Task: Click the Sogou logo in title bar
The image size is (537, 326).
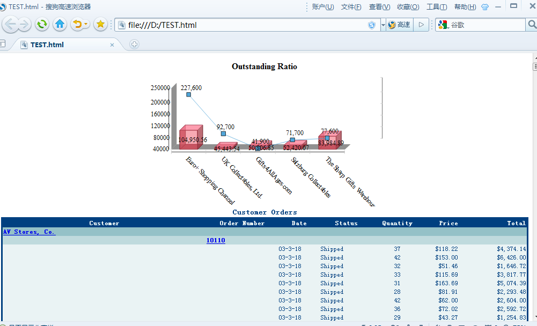Action: [3, 7]
